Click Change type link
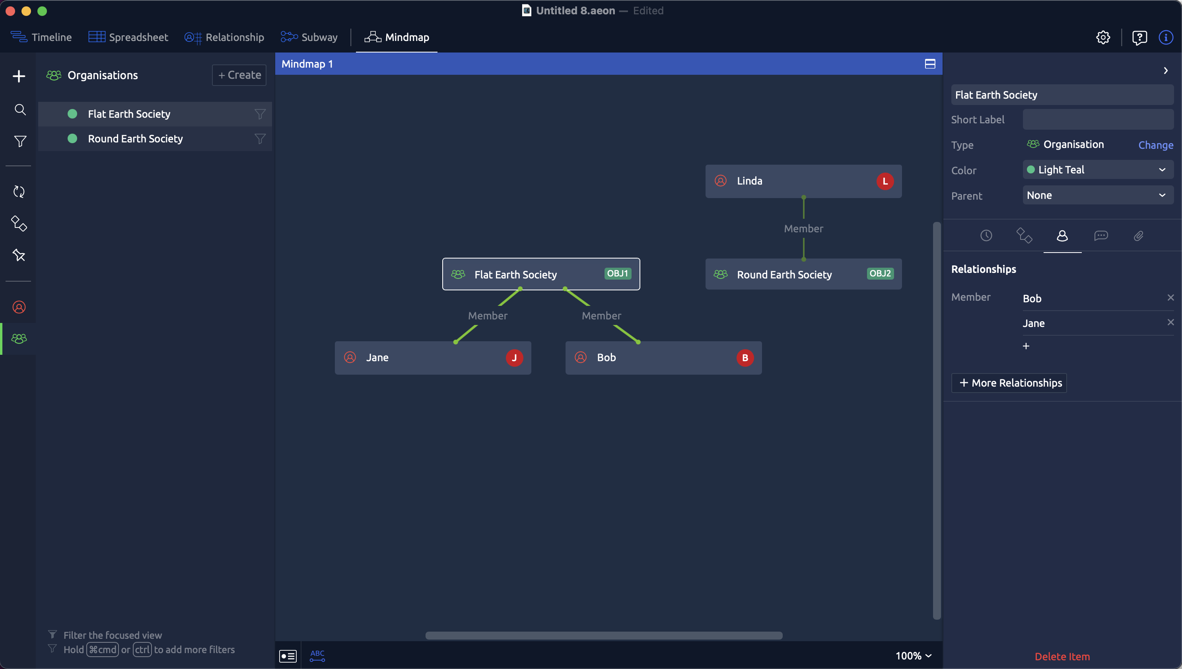 pyautogui.click(x=1155, y=145)
